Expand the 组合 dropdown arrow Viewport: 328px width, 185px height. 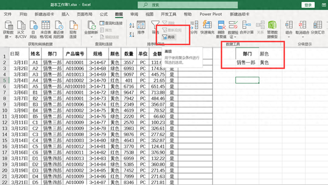[x=289, y=37]
